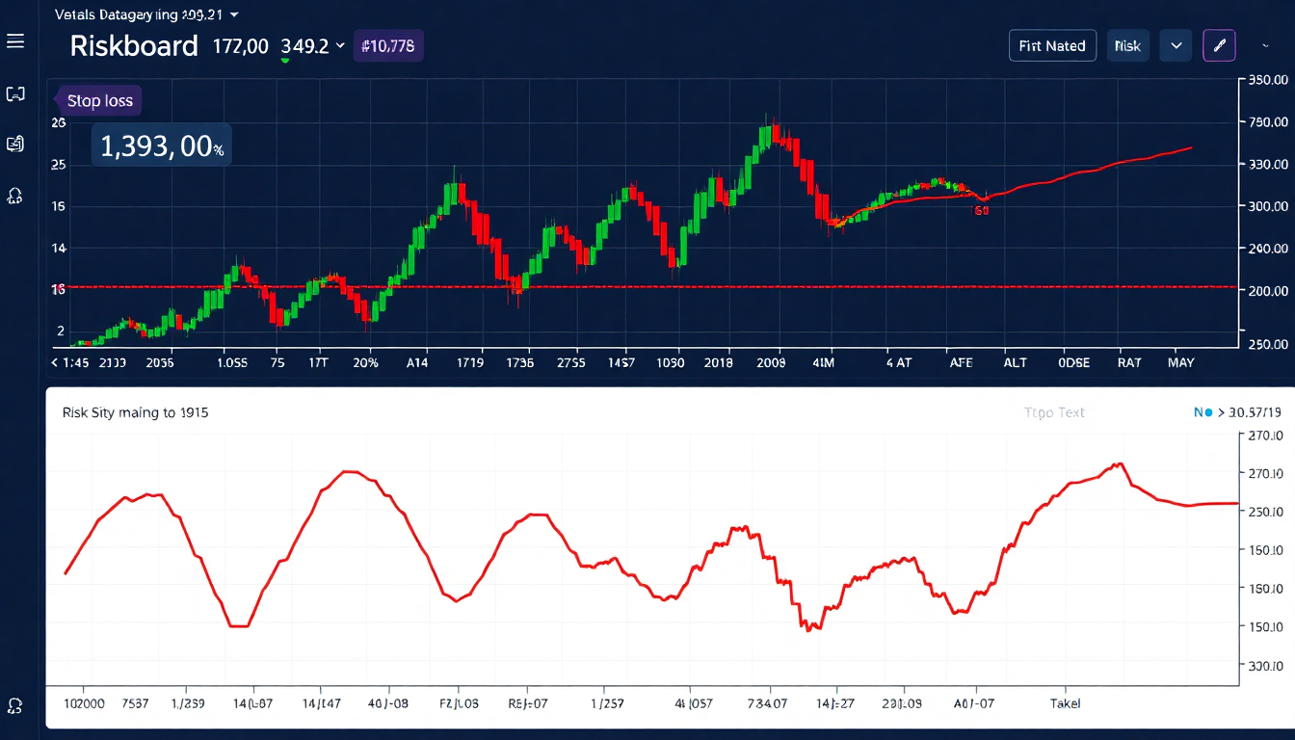Image resolution: width=1295 pixels, height=740 pixels.
Task: Click the documents icon in left sidebar
Action: pyautogui.click(x=14, y=145)
